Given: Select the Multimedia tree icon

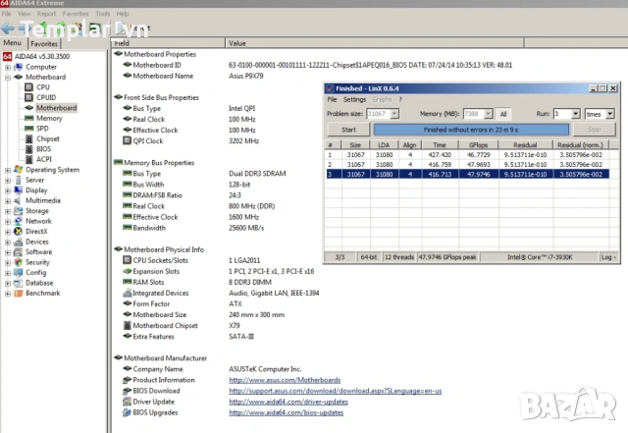Looking at the screenshot, I should [x=19, y=200].
